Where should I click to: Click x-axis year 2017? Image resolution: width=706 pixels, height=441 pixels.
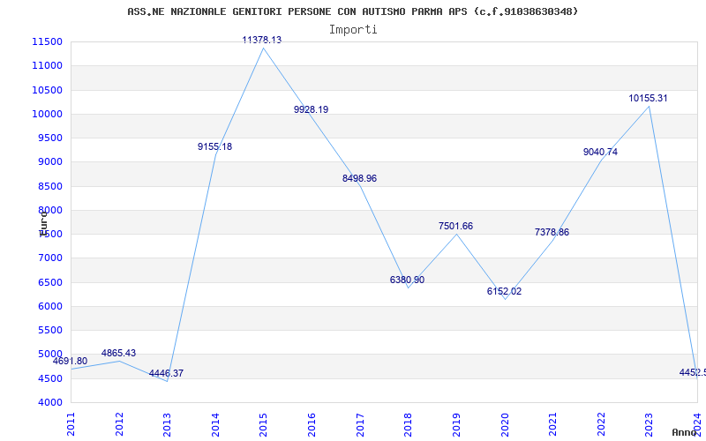click(360, 424)
